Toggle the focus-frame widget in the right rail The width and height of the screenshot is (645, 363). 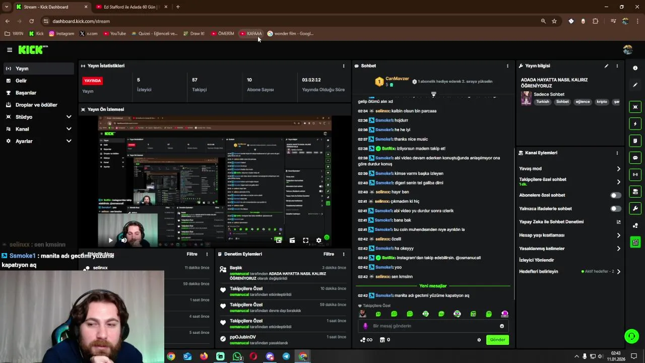point(635,107)
